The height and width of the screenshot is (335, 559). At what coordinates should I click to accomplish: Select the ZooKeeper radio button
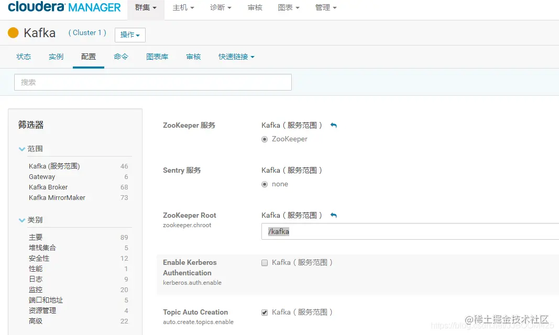point(265,139)
